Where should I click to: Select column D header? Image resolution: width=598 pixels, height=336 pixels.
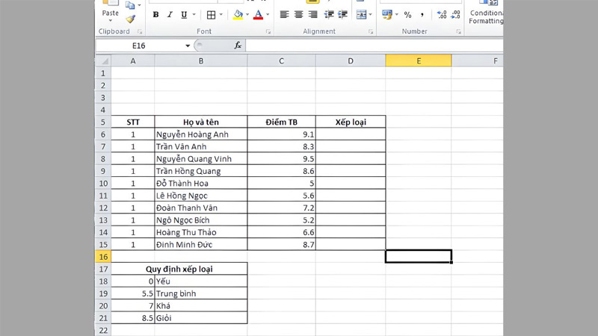tap(351, 61)
